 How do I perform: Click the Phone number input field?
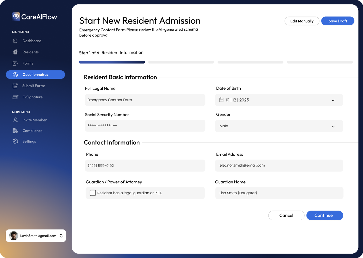tap(145, 166)
